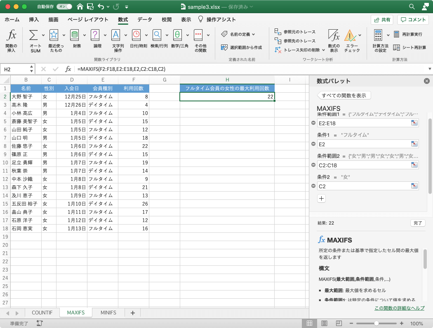Image resolution: width=433 pixels, height=328 pixels.
Task: Add new sheet with plus button
Action: pyautogui.click(x=132, y=313)
